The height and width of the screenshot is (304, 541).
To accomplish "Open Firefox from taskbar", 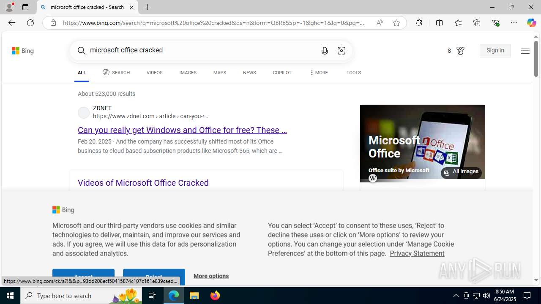I will point(215,296).
